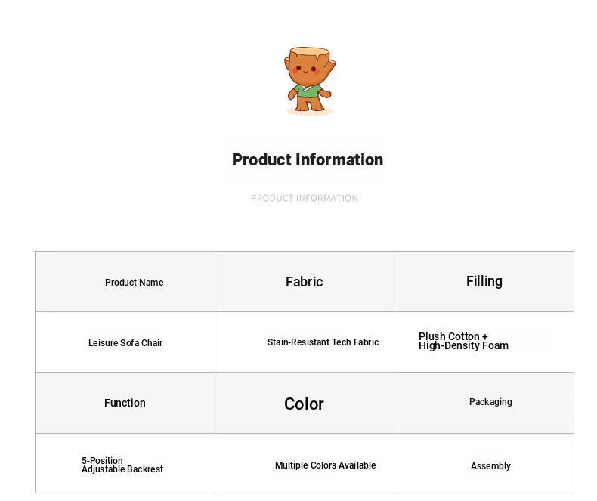Select the Color header cell
Viewport: 597px width, 501px height.
pyautogui.click(x=304, y=404)
